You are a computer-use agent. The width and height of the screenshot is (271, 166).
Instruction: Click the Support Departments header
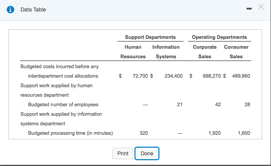(x=150, y=37)
